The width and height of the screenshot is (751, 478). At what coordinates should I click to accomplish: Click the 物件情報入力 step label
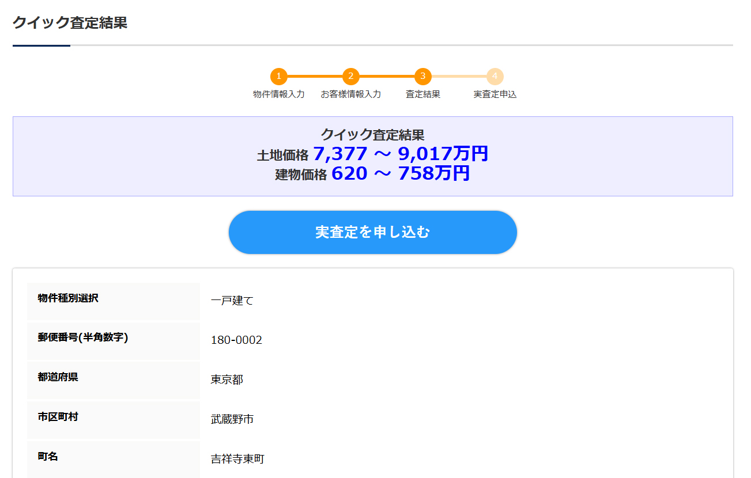point(280,93)
